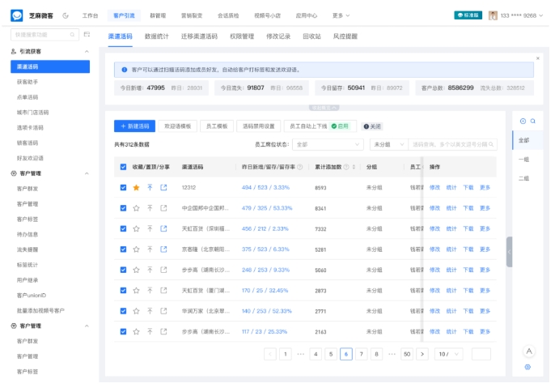
Task: Click 修改 link for the 12312 row
Action: (434, 187)
